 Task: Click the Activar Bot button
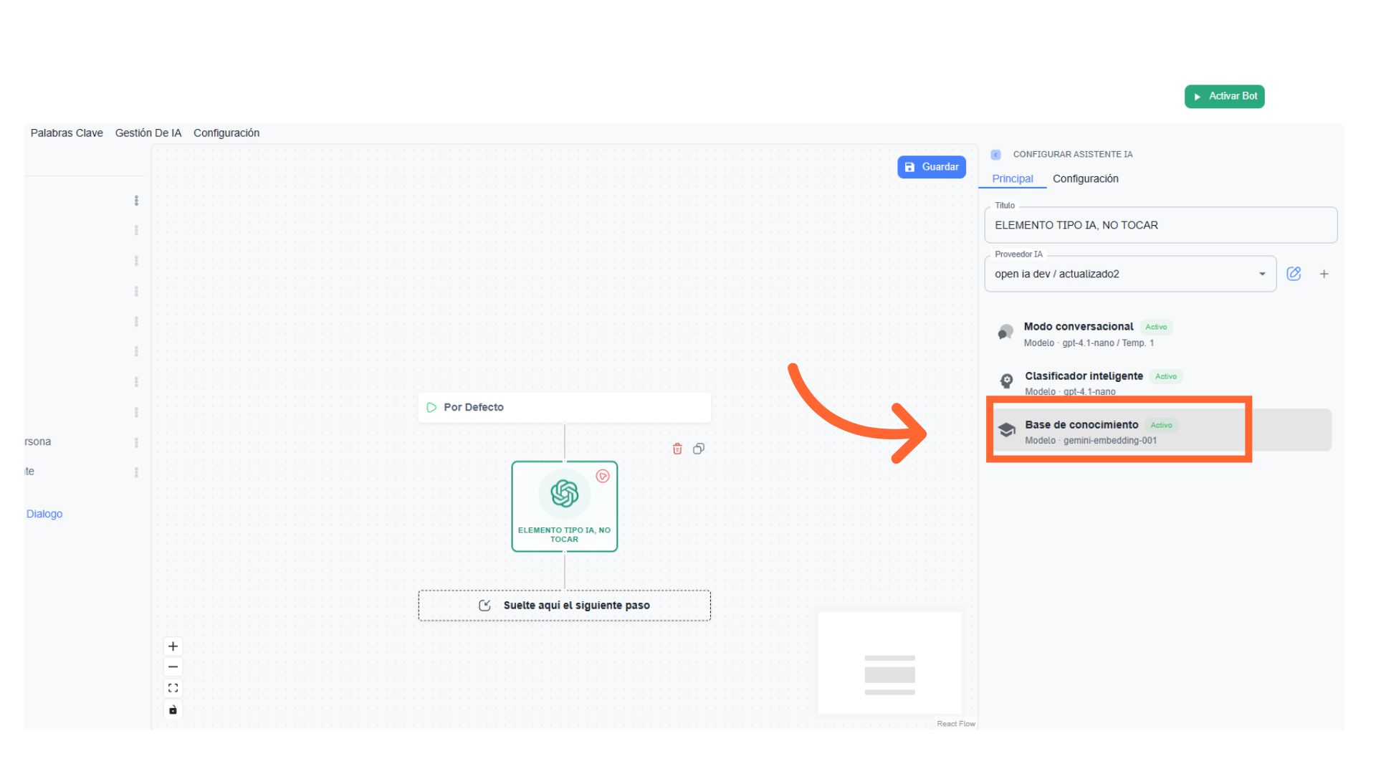[x=1224, y=96]
